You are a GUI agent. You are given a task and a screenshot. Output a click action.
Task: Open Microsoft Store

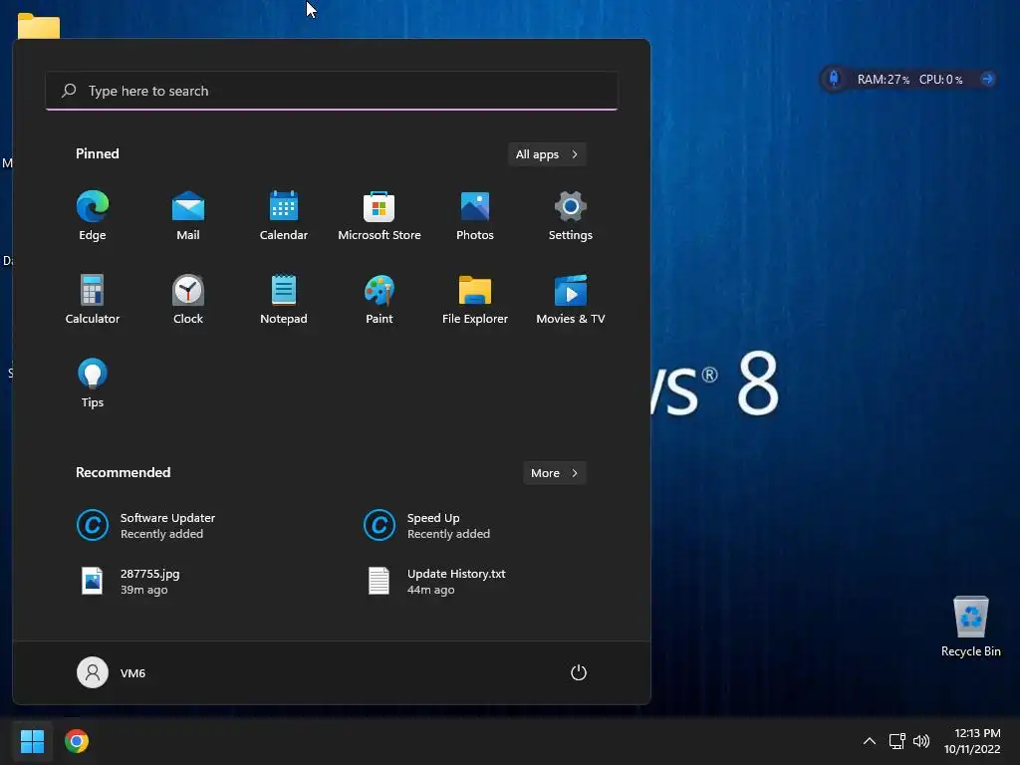tap(380, 215)
